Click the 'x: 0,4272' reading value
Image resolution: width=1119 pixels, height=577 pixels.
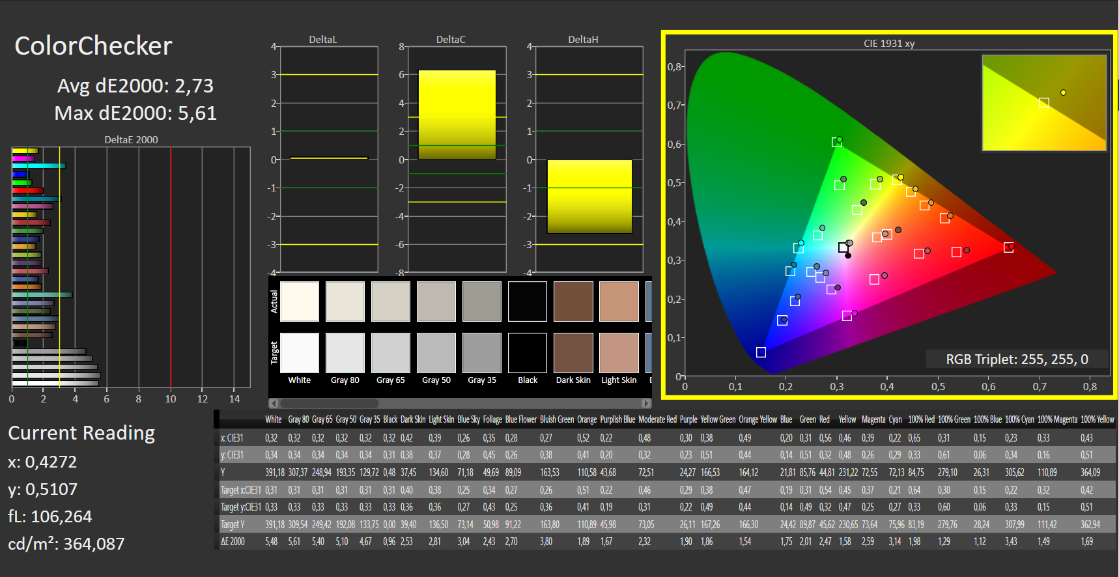tap(42, 462)
